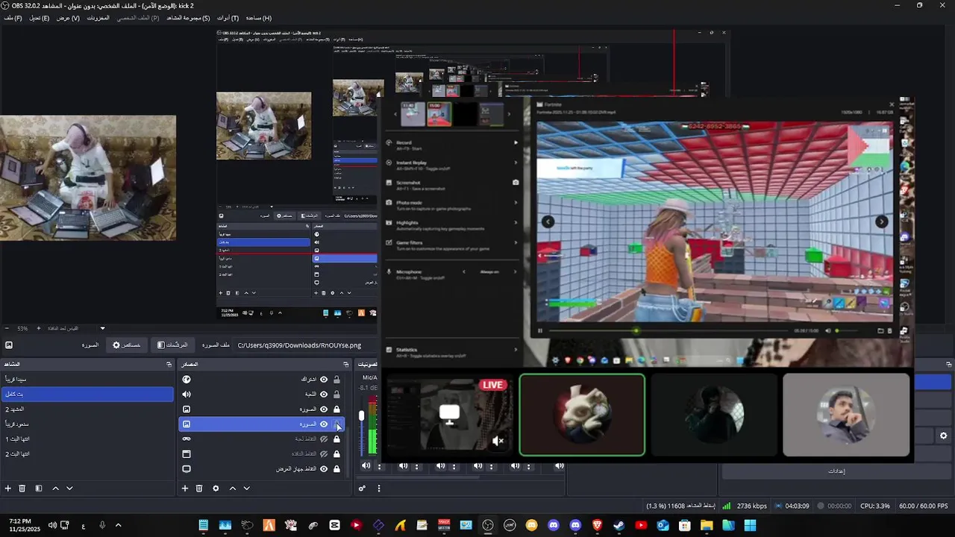Image resolution: width=955 pixels, height=537 pixels.
Task: Add a new source
Action: pos(185,489)
